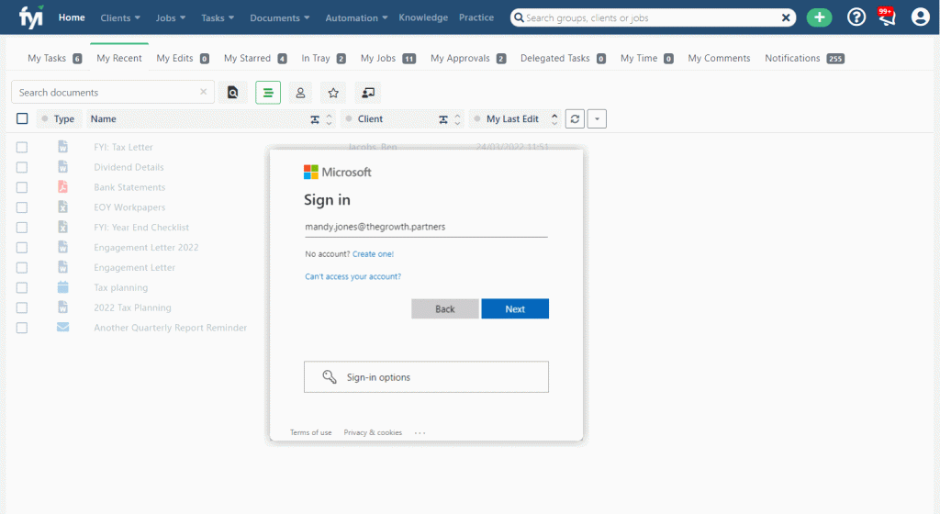Image resolution: width=940 pixels, height=514 pixels.
Task: Sort by the Client column arrows
Action: 457,119
